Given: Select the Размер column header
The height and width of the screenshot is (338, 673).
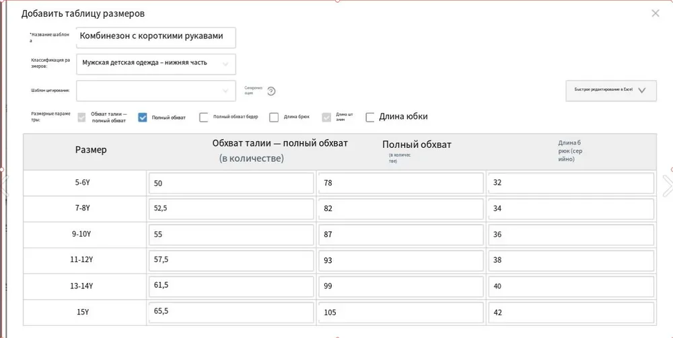Looking at the screenshot, I should [x=91, y=150].
